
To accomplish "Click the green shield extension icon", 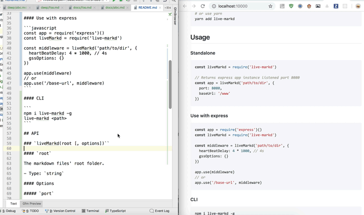I will (x=291, y=6).
